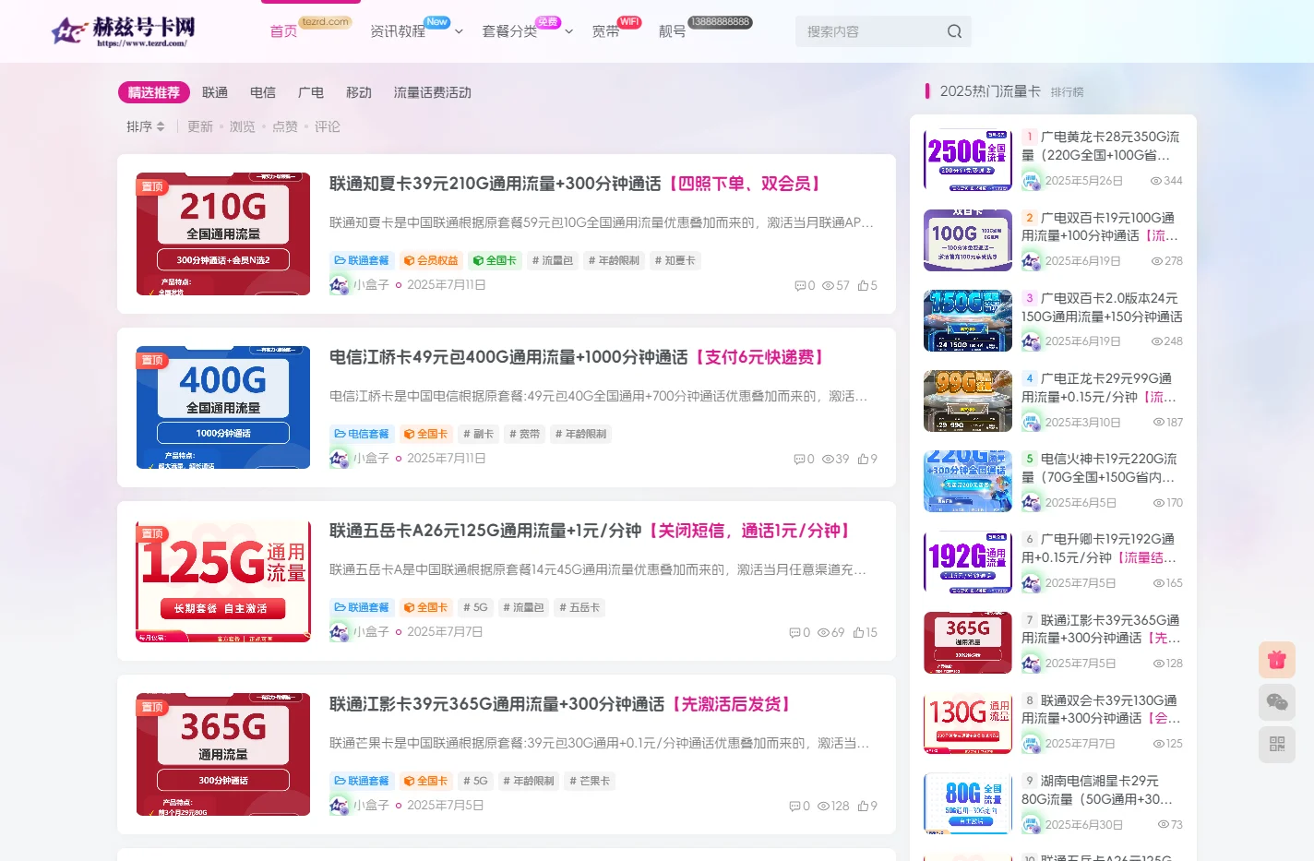Click like icon on 联通江影卡 post

863,807
